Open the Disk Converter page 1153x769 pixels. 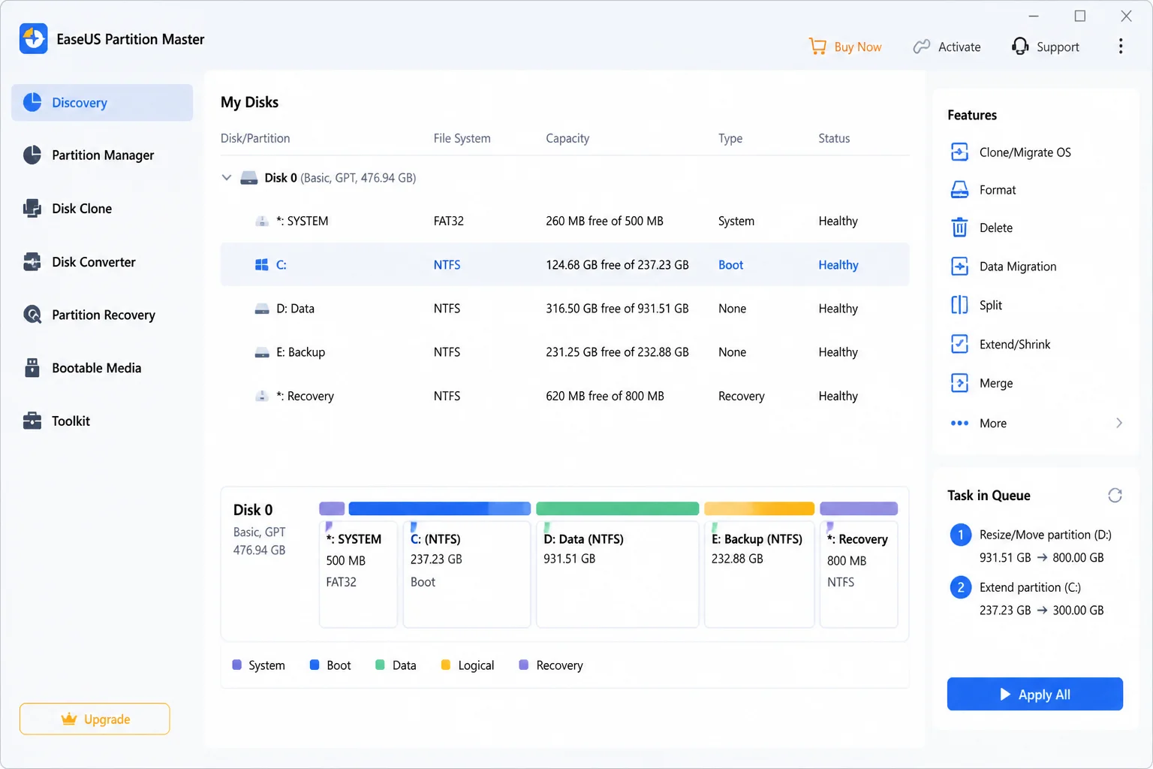coord(102,261)
